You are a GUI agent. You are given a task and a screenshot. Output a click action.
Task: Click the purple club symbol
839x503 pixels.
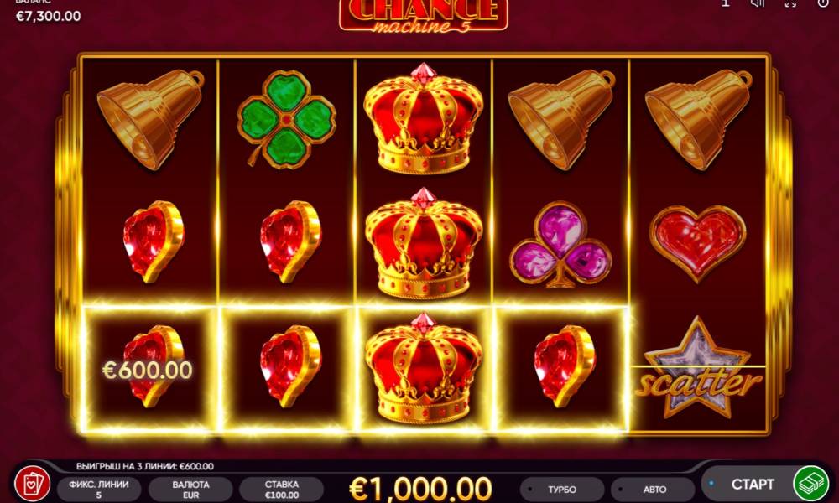tap(560, 244)
